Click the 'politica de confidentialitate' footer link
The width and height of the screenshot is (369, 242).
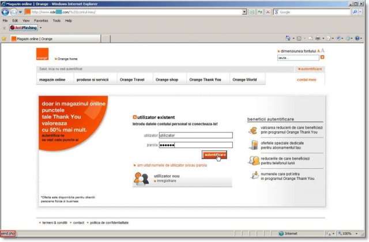109,222
